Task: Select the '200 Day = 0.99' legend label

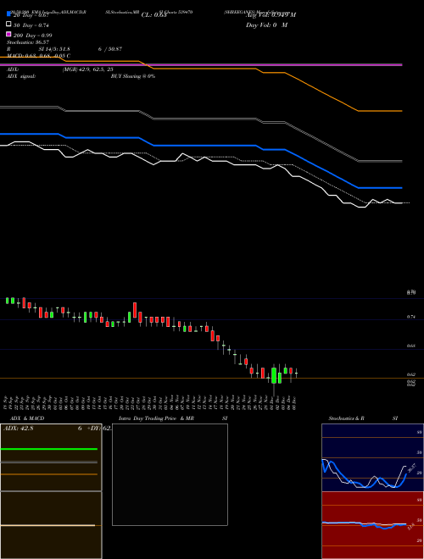Action: (x=32, y=36)
